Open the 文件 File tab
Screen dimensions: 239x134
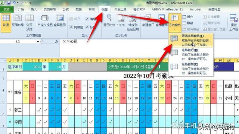tap(7, 9)
